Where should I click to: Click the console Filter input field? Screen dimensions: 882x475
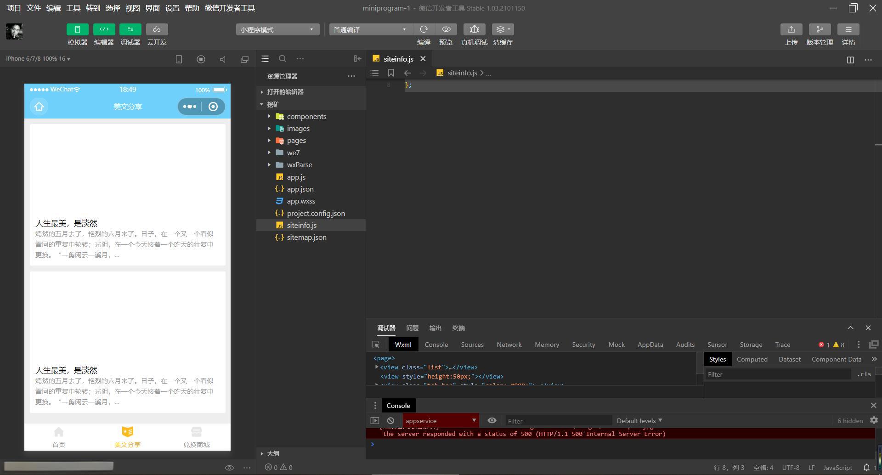pyautogui.click(x=559, y=421)
